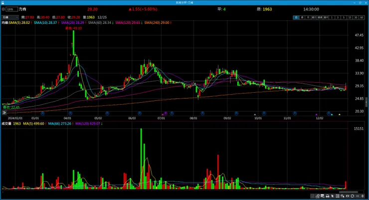Click the SMA(20) 28.29 legend label
This screenshot has height=200, width=369.
tap(72, 23)
